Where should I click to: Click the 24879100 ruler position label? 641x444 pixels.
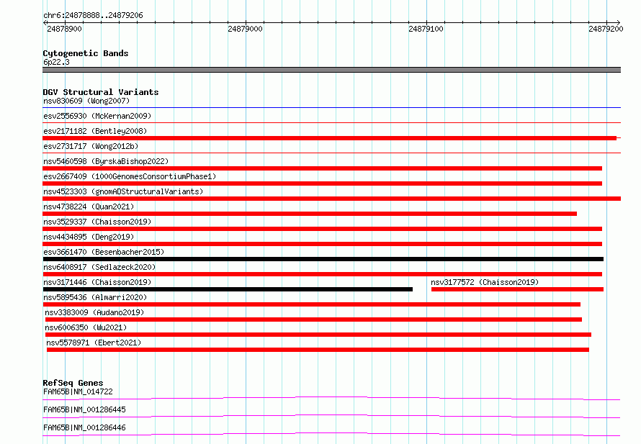[x=426, y=29]
